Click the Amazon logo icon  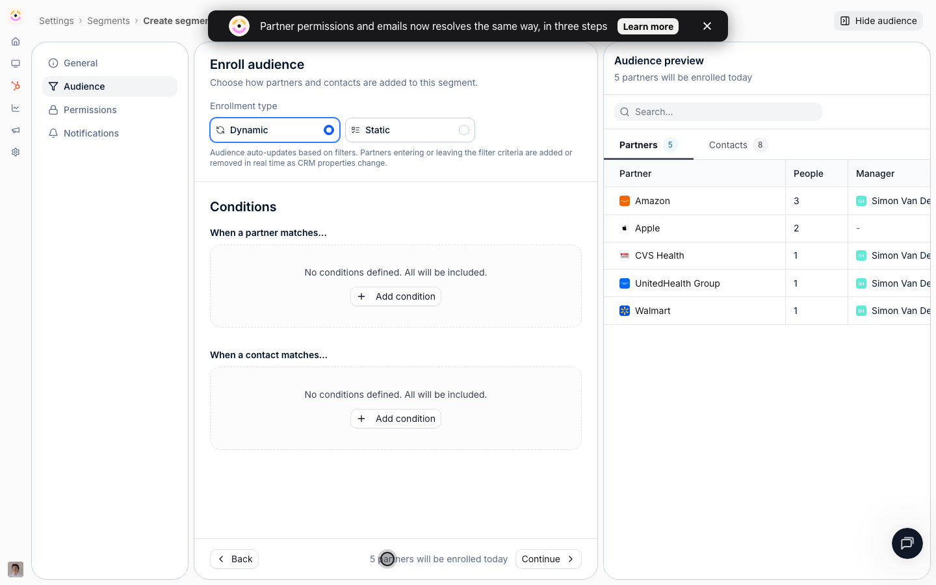click(x=625, y=201)
